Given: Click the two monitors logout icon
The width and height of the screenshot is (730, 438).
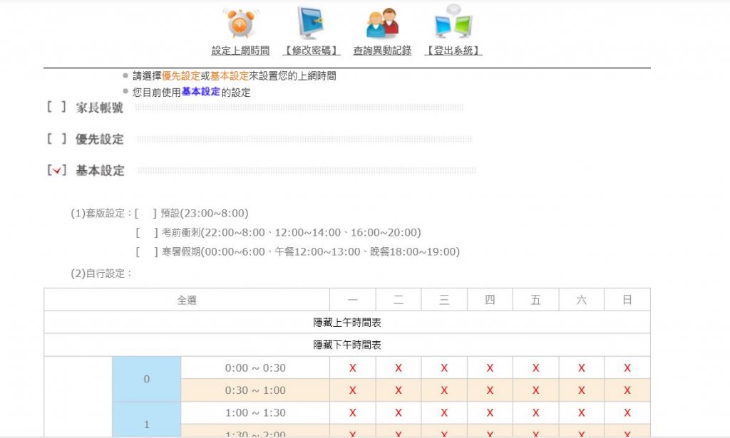Looking at the screenshot, I should (x=453, y=22).
